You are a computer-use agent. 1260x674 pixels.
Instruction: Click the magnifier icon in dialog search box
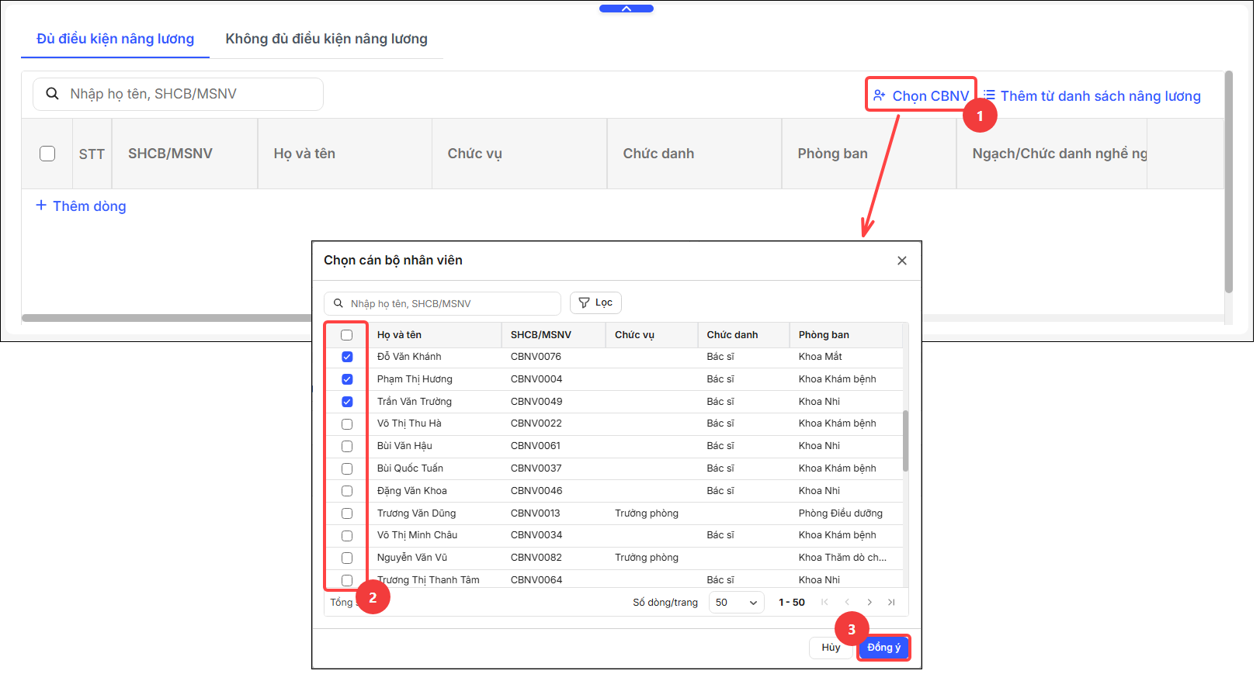[338, 303]
